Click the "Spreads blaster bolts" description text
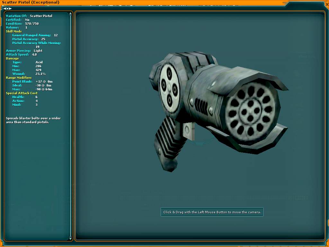Viewport: 329px width, 247px height. (x=33, y=120)
